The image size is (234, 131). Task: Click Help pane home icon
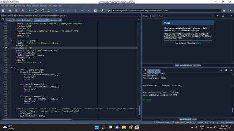pyautogui.click(x=217, y=16)
